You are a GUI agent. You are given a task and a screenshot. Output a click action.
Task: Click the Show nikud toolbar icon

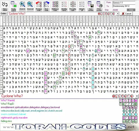click(x=5, y=4)
